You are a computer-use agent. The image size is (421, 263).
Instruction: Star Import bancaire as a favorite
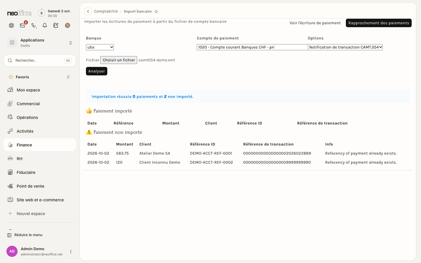pos(156,12)
